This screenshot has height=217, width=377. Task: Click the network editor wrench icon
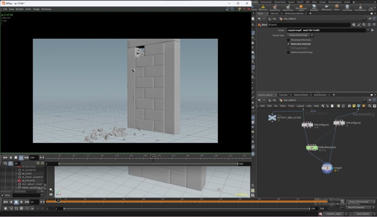pyautogui.click(x=323, y=106)
